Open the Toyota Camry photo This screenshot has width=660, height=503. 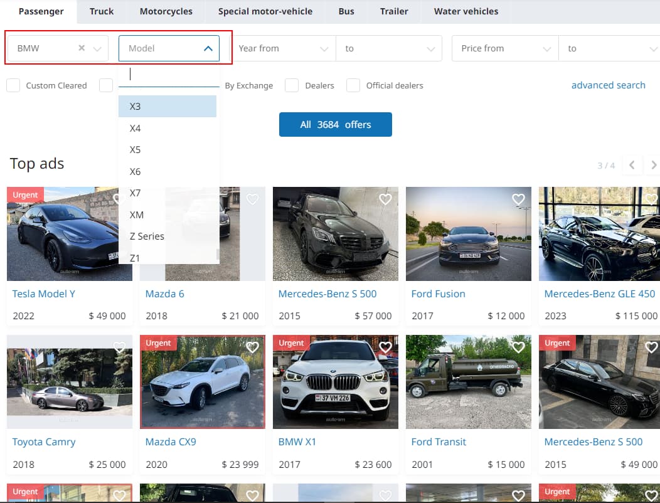(x=70, y=382)
